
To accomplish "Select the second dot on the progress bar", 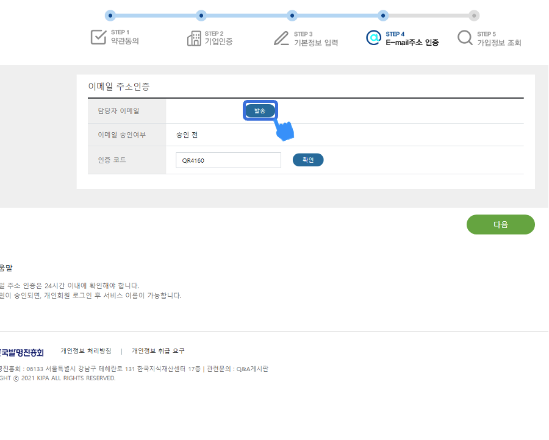I will click(201, 15).
